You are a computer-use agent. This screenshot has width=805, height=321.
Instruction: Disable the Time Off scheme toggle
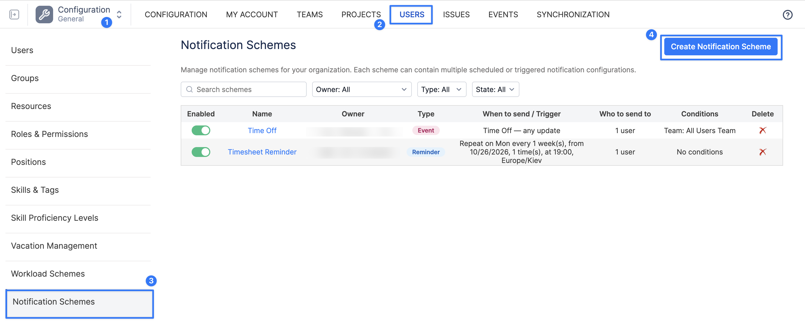coord(201,130)
